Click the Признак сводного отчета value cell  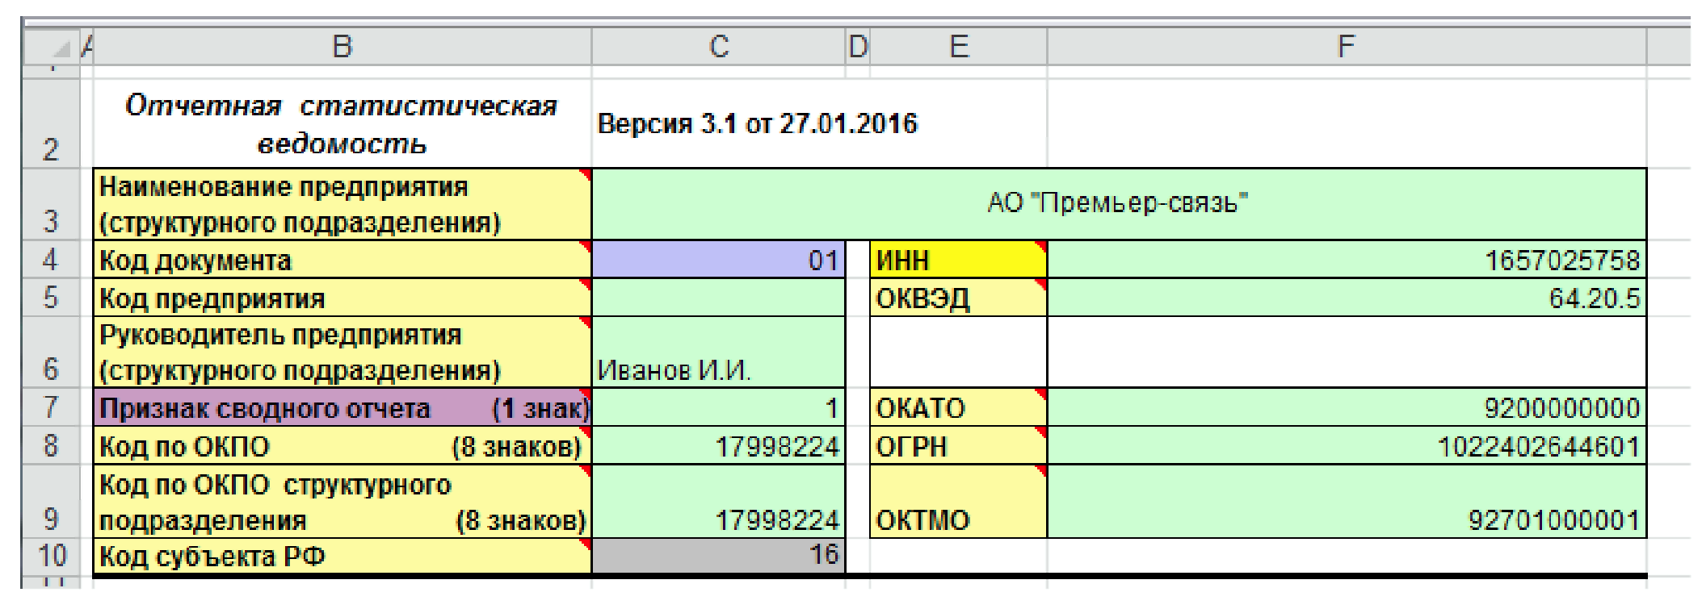[718, 407]
